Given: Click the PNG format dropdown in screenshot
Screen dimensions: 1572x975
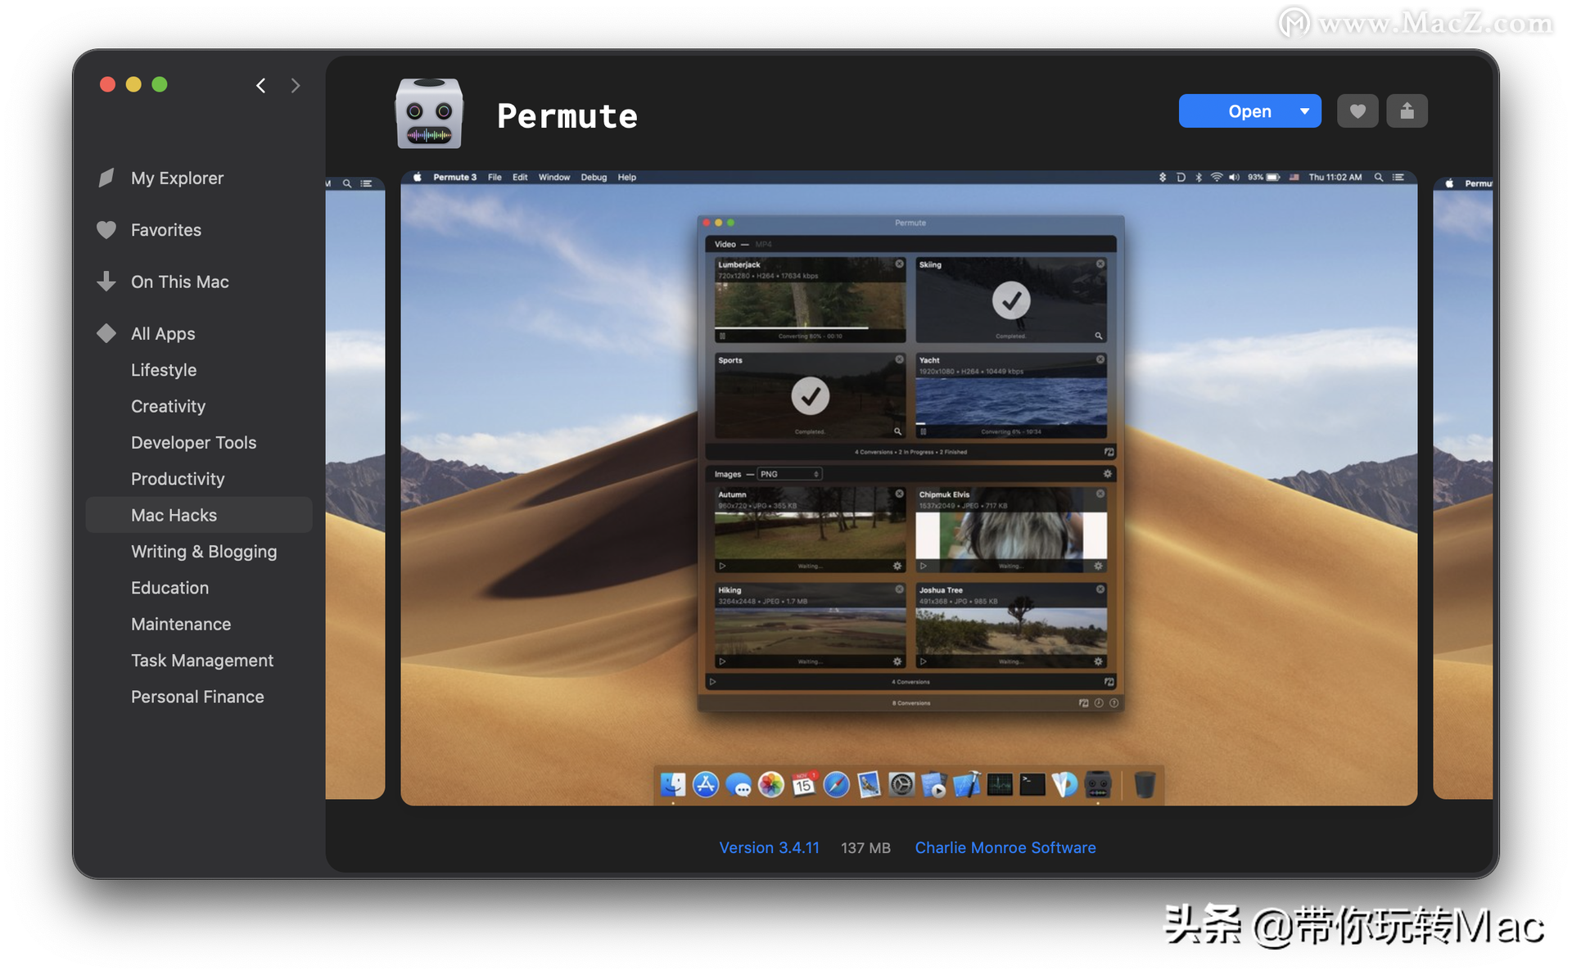Looking at the screenshot, I should pyautogui.click(x=789, y=474).
